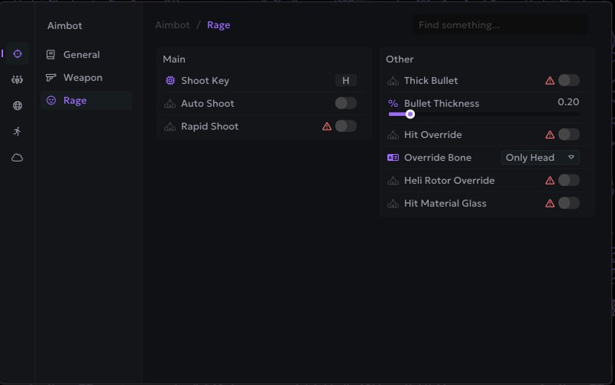Click the warning icon beside Hit Material Glass
The width and height of the screenshot is (615, 385).
click(550, 204)
